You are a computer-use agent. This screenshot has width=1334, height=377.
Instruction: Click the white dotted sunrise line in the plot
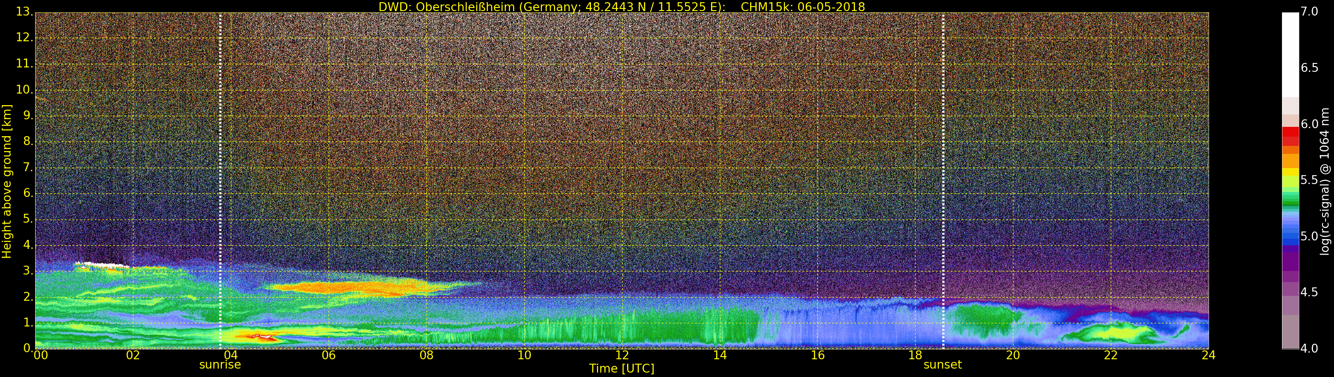(x=220, y=181)
